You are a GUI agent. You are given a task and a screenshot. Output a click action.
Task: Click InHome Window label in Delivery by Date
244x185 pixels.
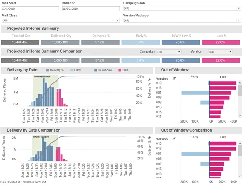(x=42, y=76)
